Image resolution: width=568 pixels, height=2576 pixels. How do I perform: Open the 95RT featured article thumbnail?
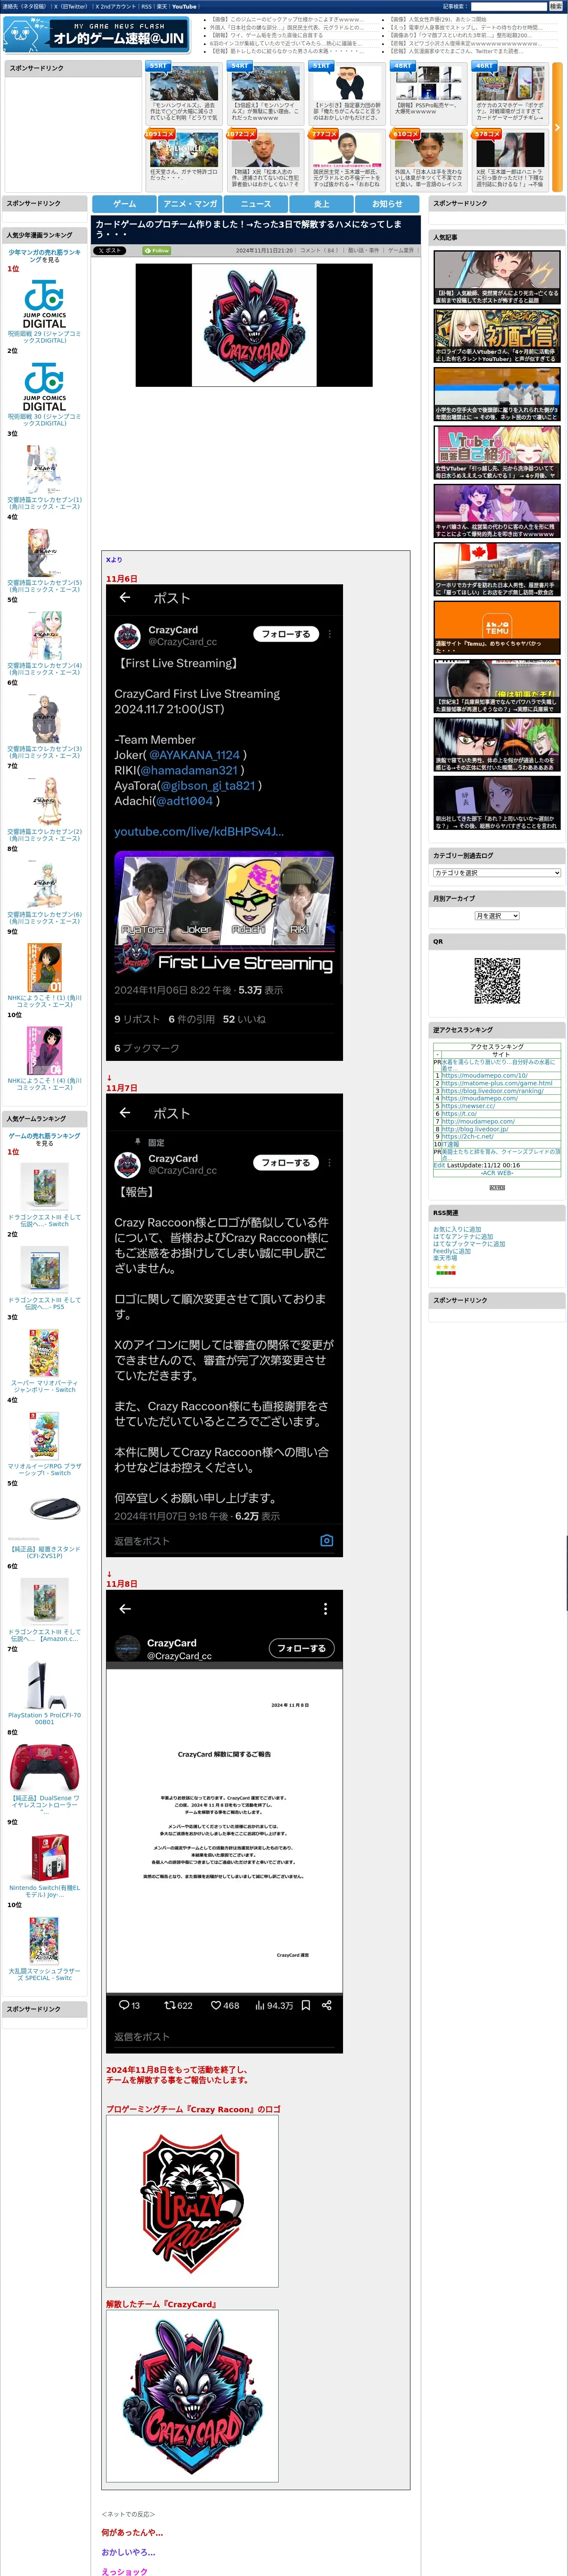click(x=184, y=83)
